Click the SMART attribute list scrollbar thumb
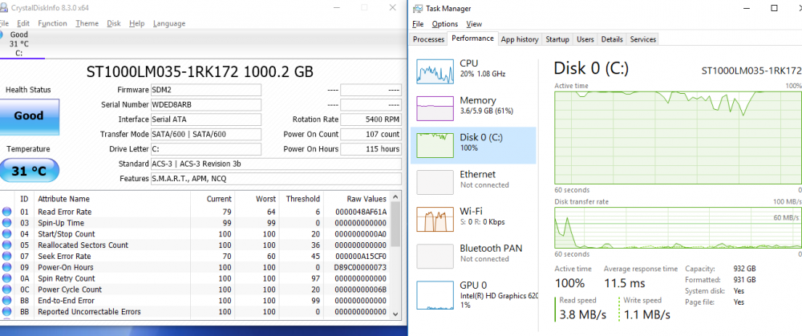 395,224
